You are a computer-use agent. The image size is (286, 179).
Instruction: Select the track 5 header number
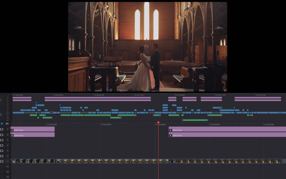(x=7, y=140)
